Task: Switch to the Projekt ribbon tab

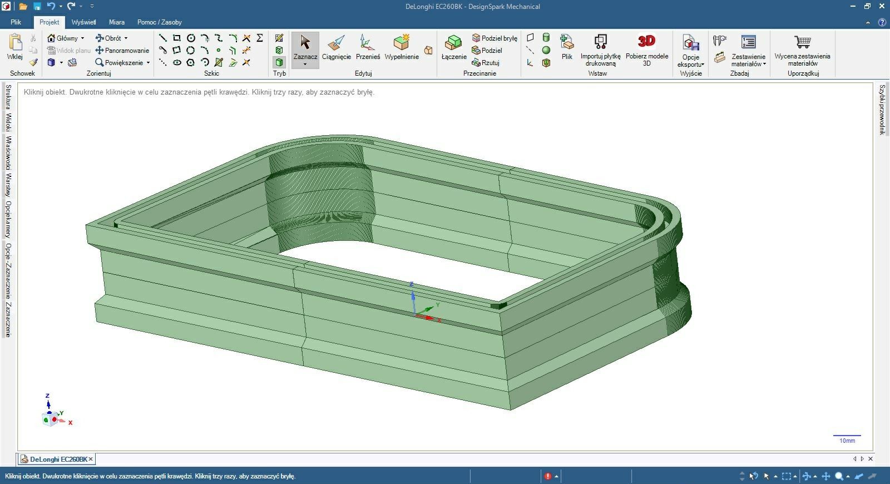Action: pyautogui.click(x=49, y=22)
